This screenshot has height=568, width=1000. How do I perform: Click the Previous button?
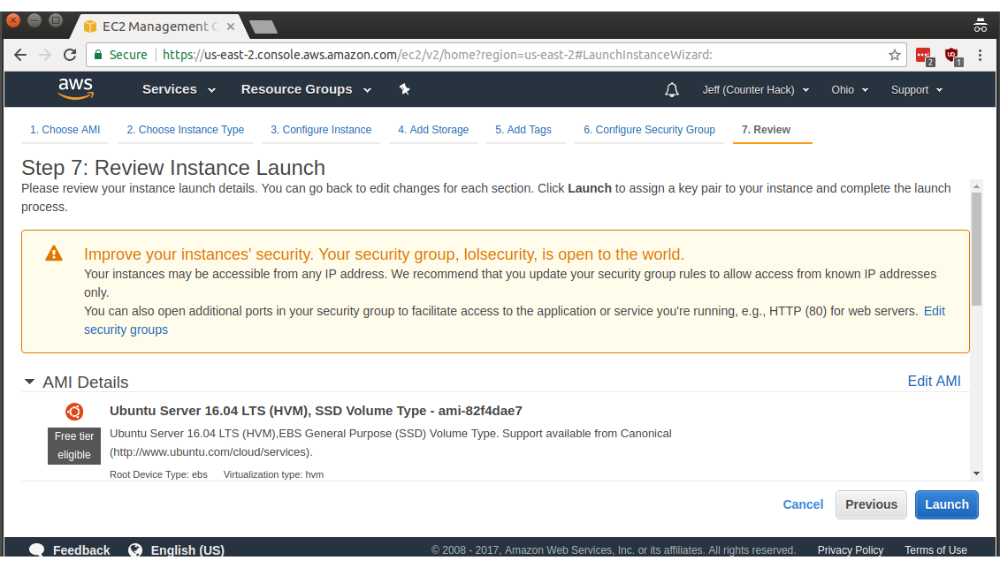[871, 504]
